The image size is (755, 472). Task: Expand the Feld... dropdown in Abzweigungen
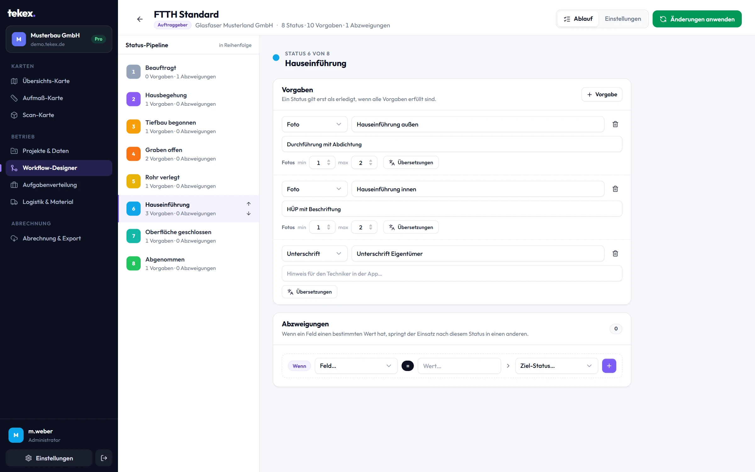(356, 366)
